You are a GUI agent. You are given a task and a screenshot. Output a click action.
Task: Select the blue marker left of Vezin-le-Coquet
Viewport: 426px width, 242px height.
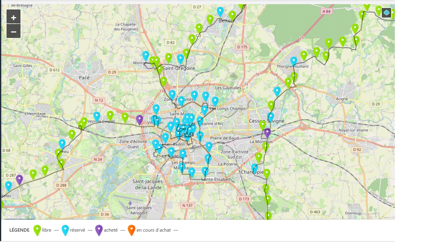[97, 116]
